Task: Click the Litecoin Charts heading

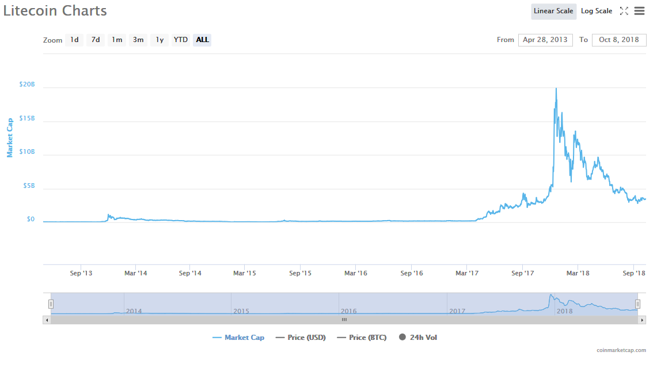Action: coord(55,10)
